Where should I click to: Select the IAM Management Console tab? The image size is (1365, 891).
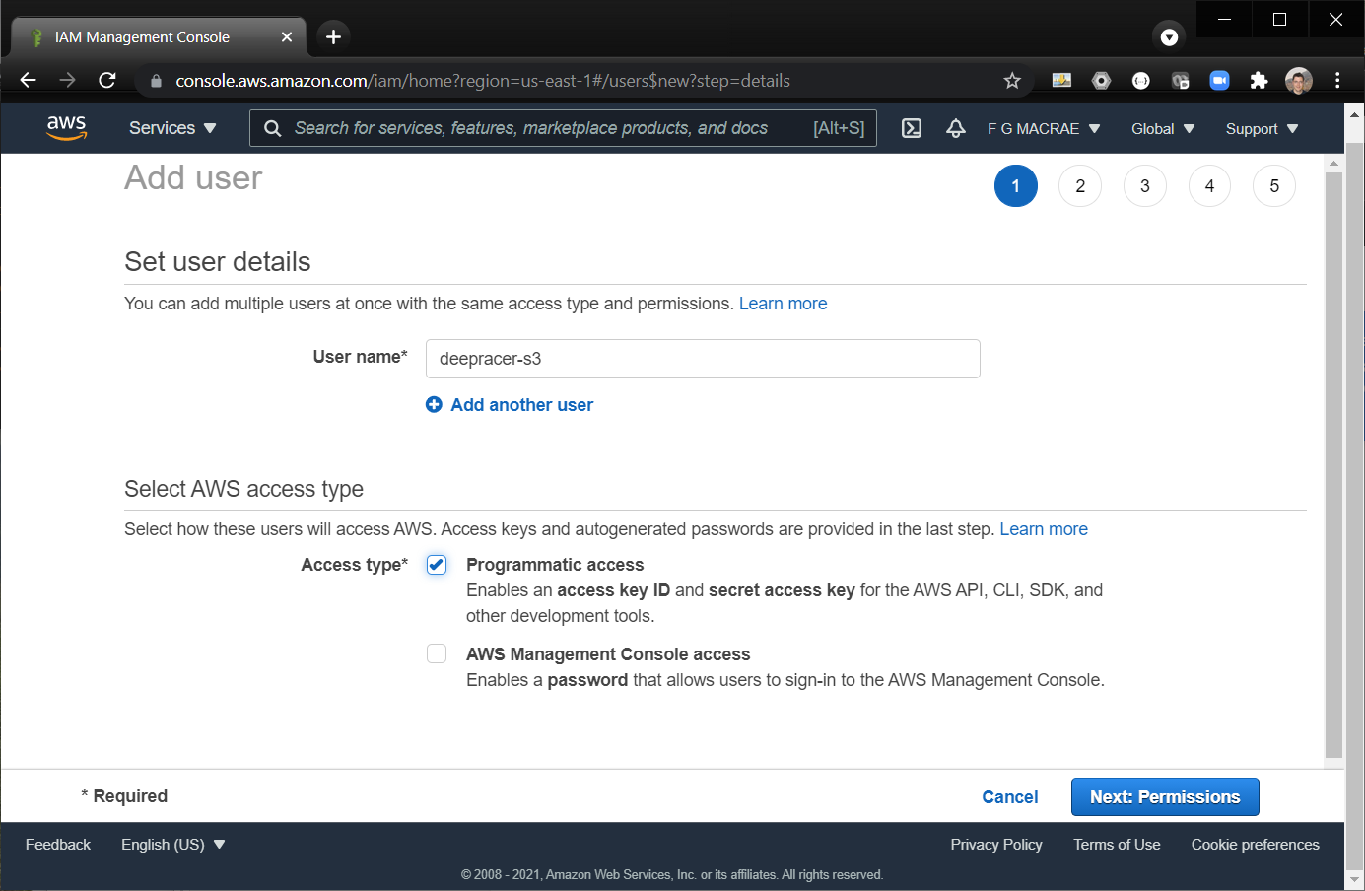(x=158, y=36)
